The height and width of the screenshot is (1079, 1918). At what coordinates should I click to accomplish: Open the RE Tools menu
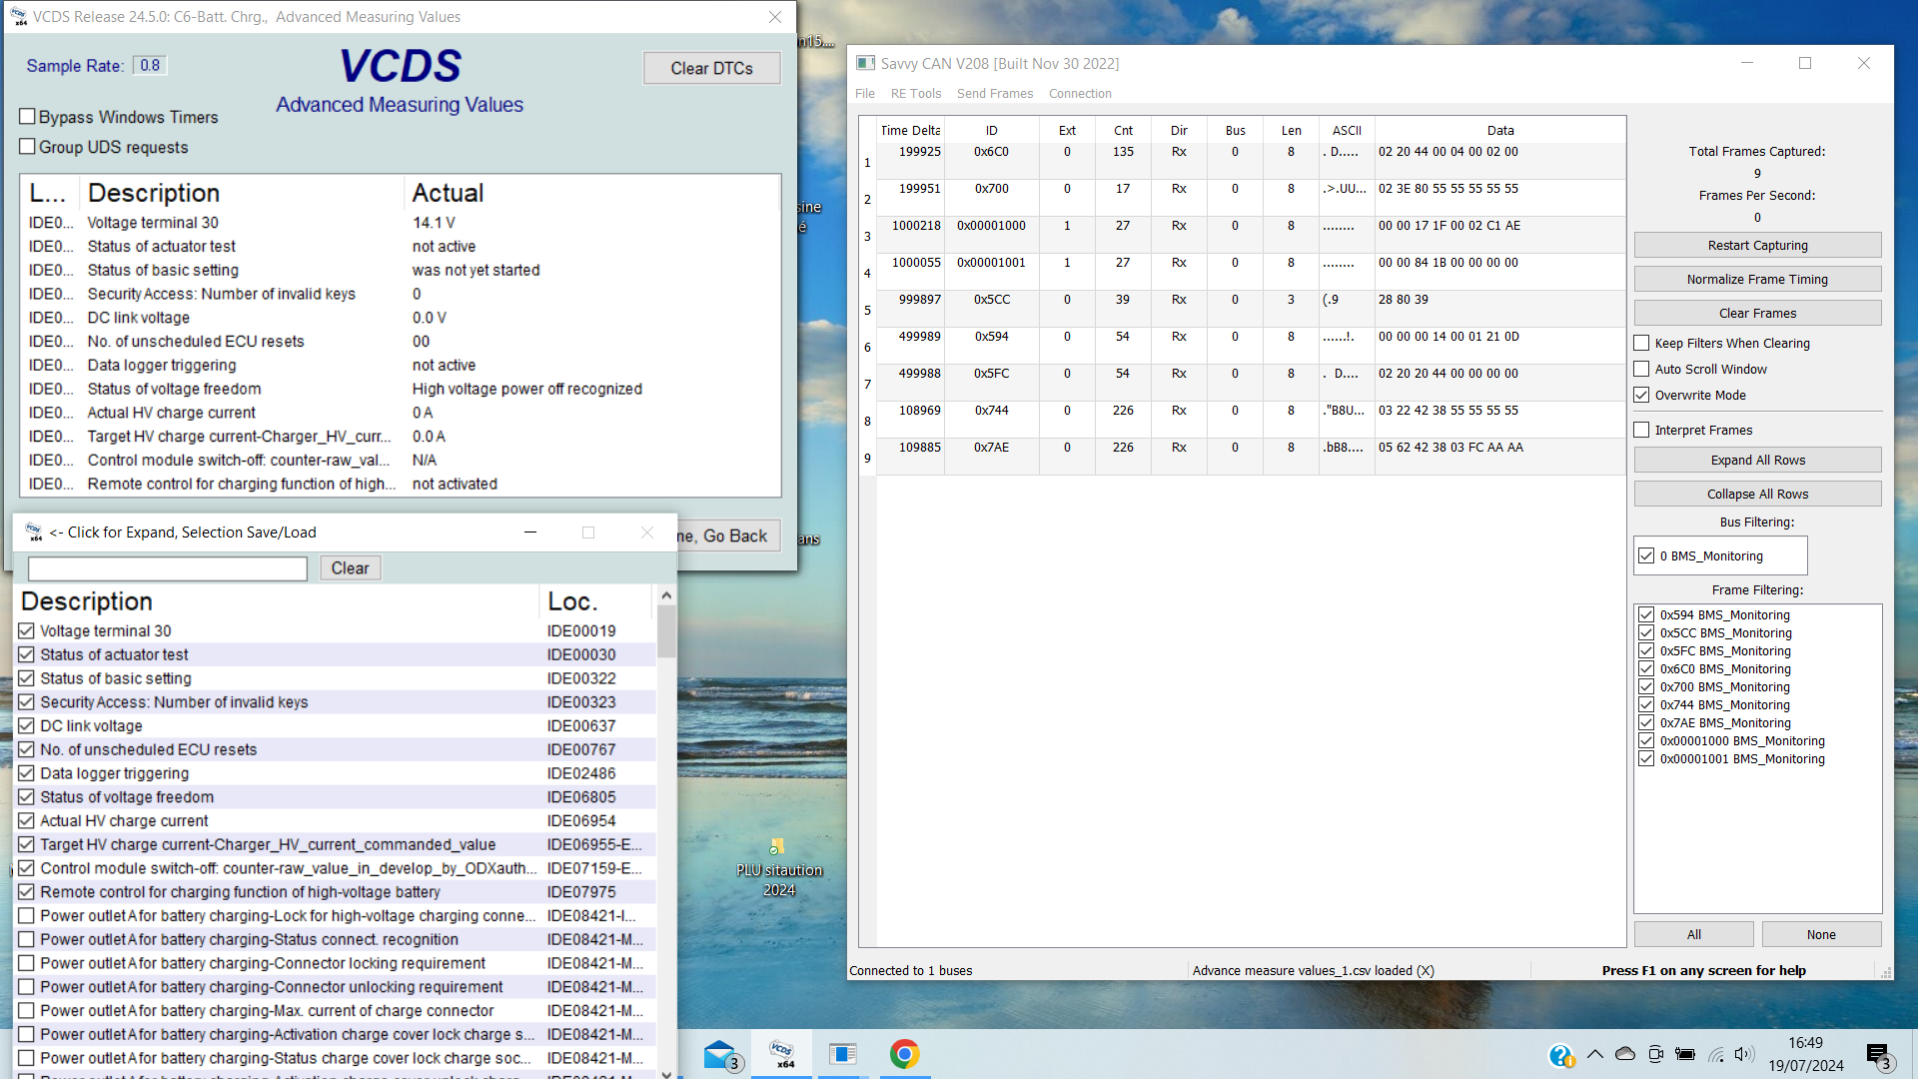pyautogui.click(x=915, y=93)
